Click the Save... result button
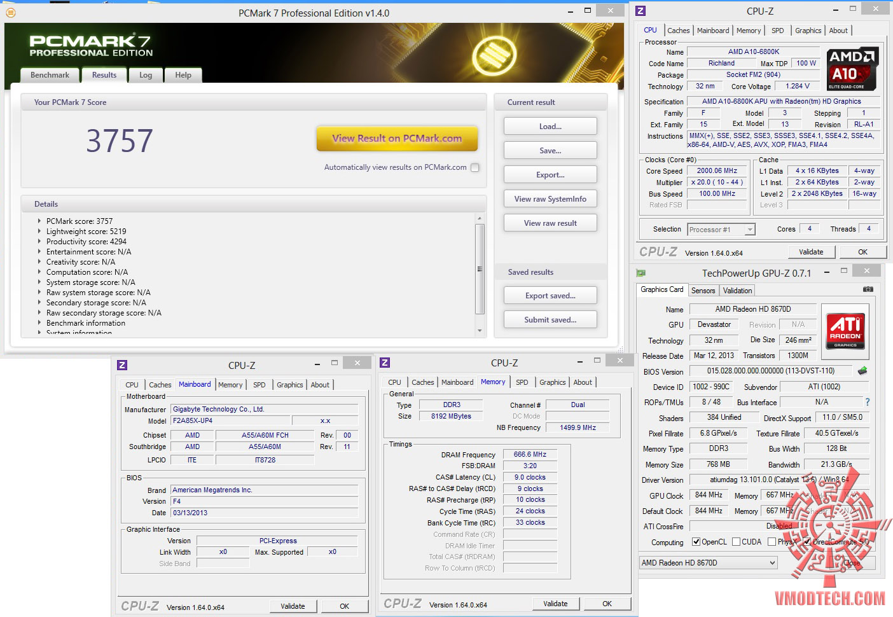The width and height of the screenshot is (893, 617). [550, 151]
